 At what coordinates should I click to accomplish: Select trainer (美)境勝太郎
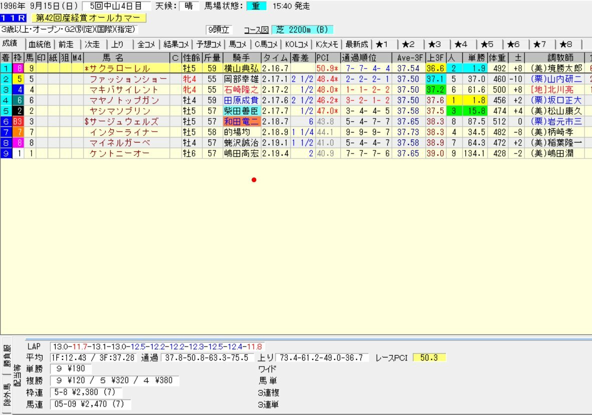coord(556,68)
